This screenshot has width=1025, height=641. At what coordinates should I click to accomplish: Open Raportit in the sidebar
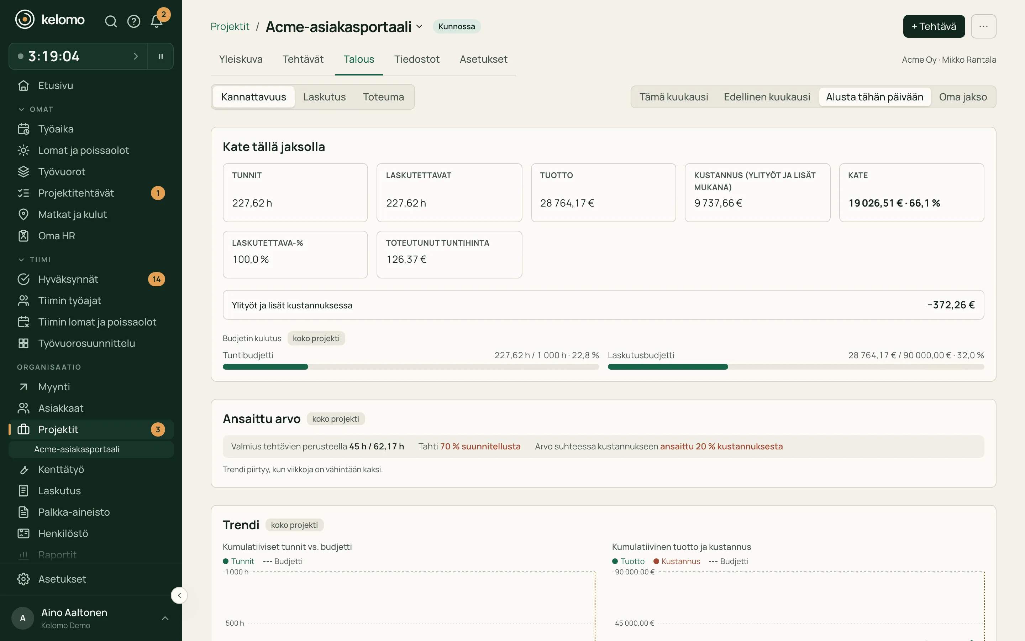coord(91,554)
